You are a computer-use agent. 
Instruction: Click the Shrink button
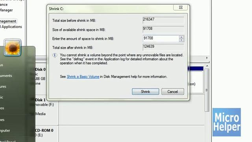[x=145, y=92]
